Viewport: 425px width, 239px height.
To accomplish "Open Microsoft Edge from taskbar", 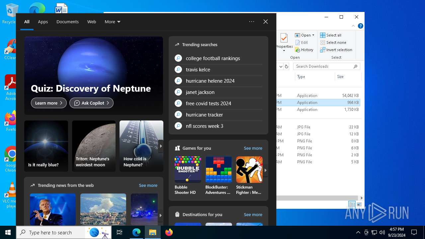I will (136, 232).
